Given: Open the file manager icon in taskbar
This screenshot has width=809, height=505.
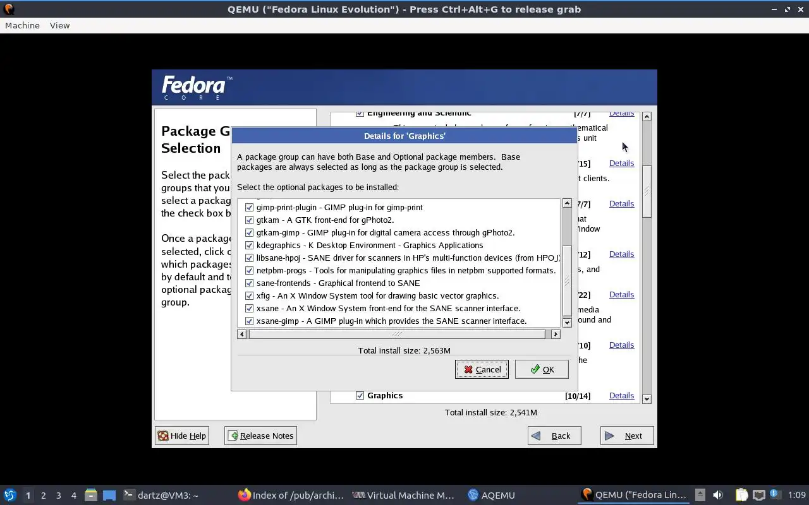Looking at the screenshot, I should (91, 495).
